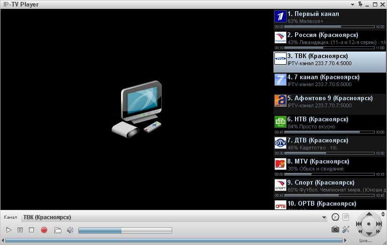Image resolution: width=387 pixels, height=245 pixels.
Task: Toggle the always-on-top pin icon
Action: (360, 4)
